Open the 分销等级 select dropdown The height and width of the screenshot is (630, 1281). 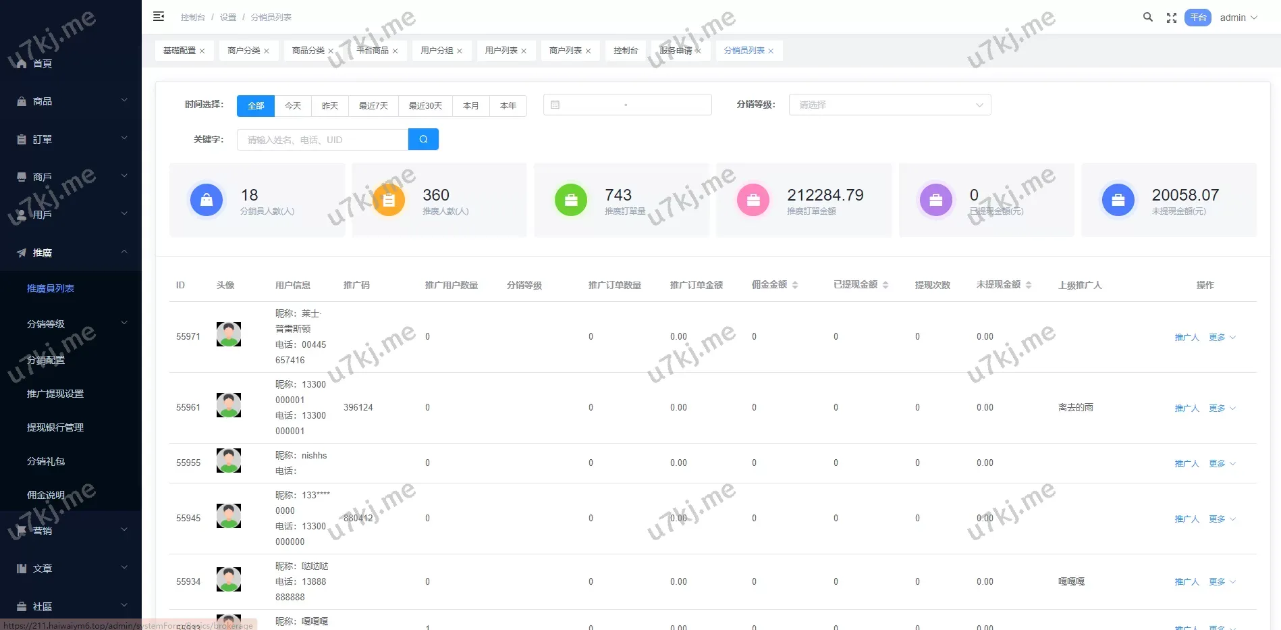pos(890,105)
